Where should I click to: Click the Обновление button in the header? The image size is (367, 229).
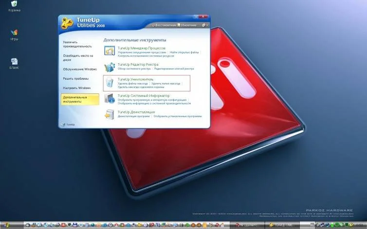point(187,25)
